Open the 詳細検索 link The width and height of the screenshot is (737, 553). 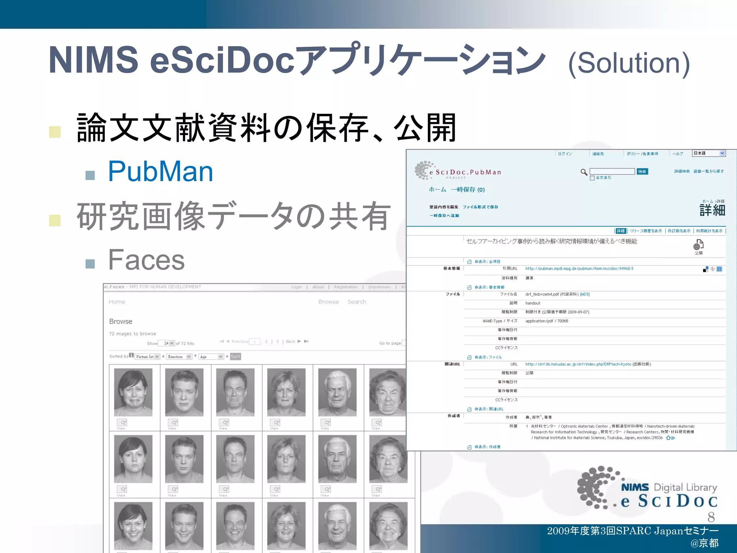[x=682, y=171]
